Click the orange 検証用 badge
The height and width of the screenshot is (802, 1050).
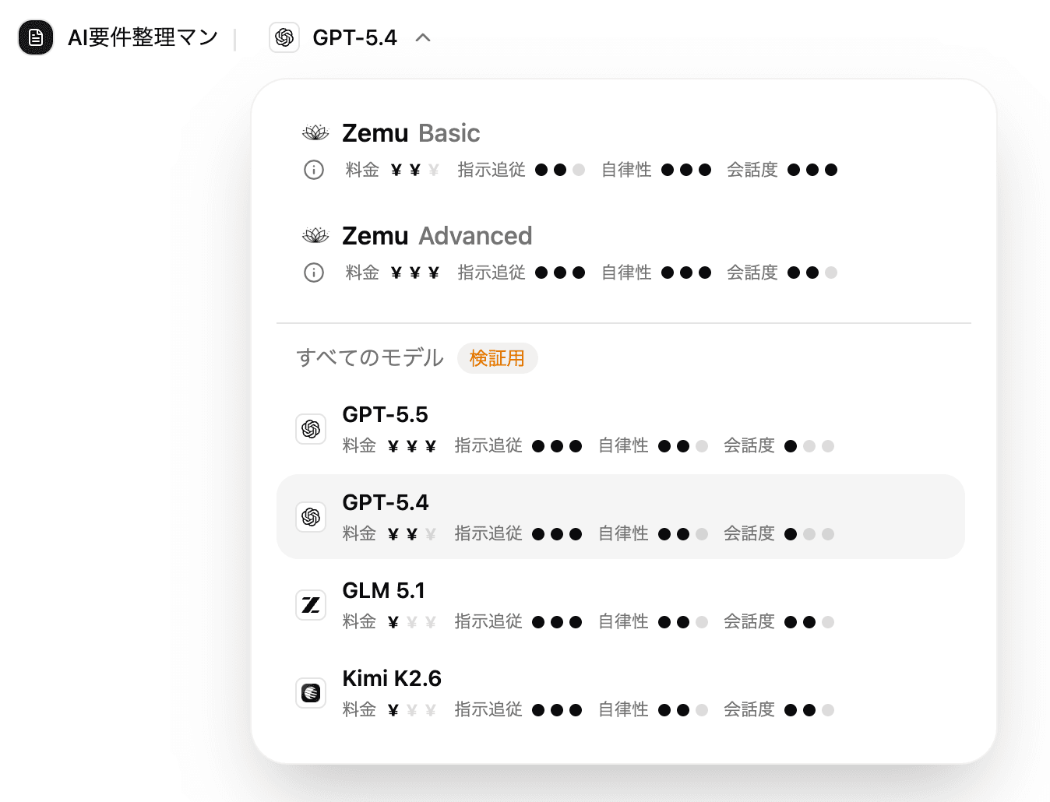pos(497,358)
